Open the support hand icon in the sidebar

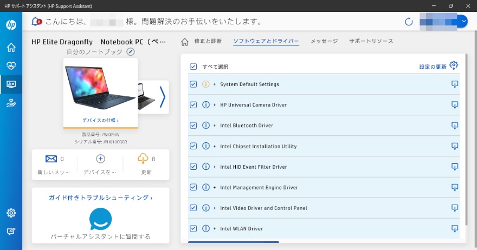[11, 103]
